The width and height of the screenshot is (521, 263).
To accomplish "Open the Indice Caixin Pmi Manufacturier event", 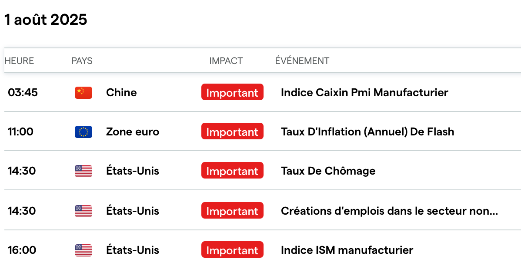I will pyautogui.click(x=364, y=92).
